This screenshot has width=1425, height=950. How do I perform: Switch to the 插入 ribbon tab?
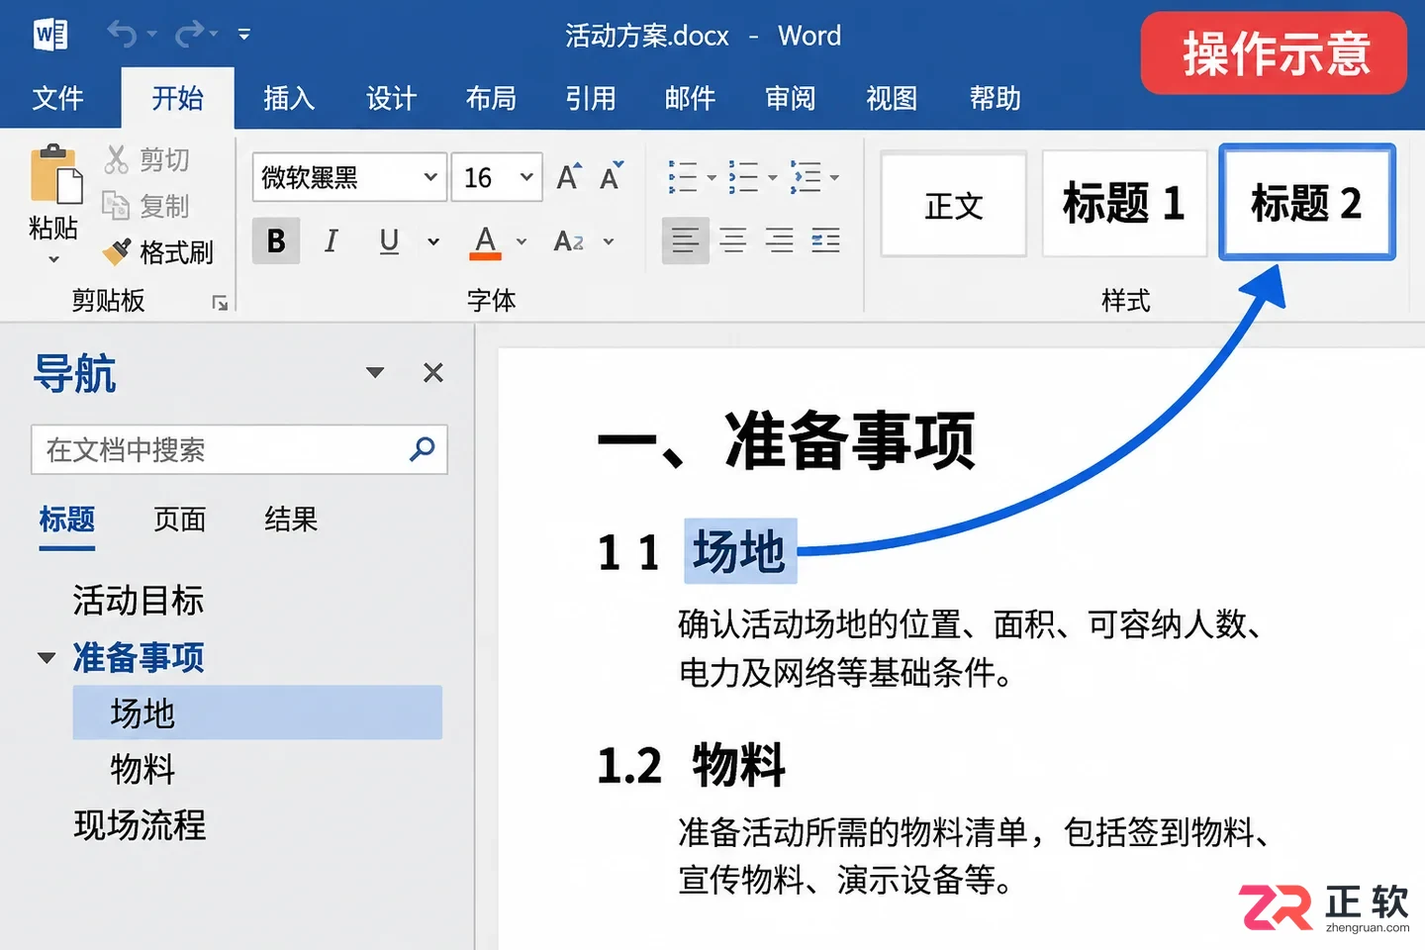click(289, 98)
